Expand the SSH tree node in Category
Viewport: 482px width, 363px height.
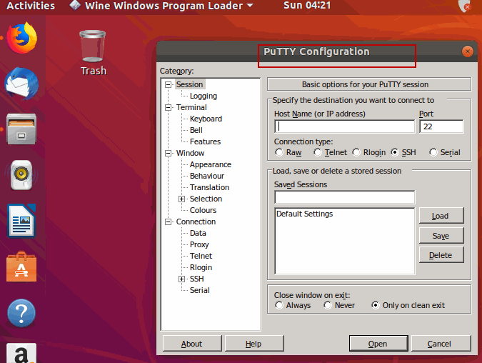[181, 279]
